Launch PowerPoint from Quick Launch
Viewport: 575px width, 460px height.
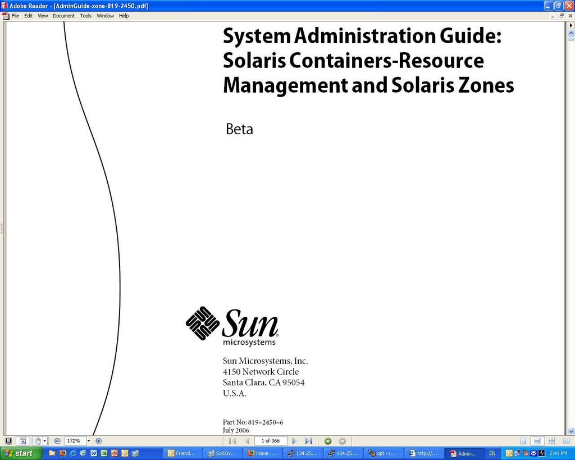115,453
